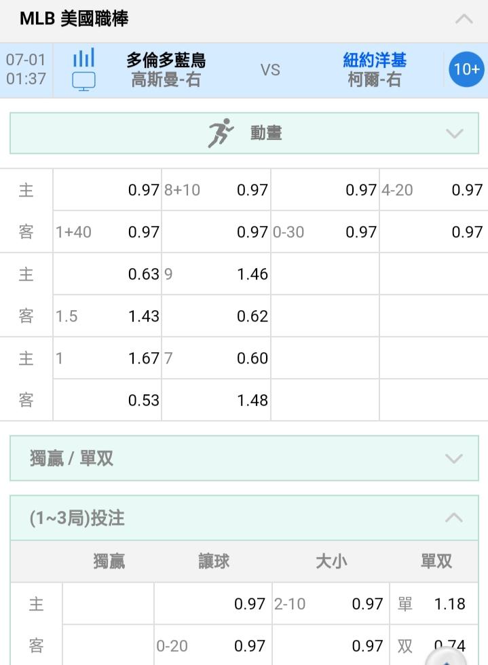
Task: Collapse the MLB 美國職棒 league section
Action: click(464, 19)
